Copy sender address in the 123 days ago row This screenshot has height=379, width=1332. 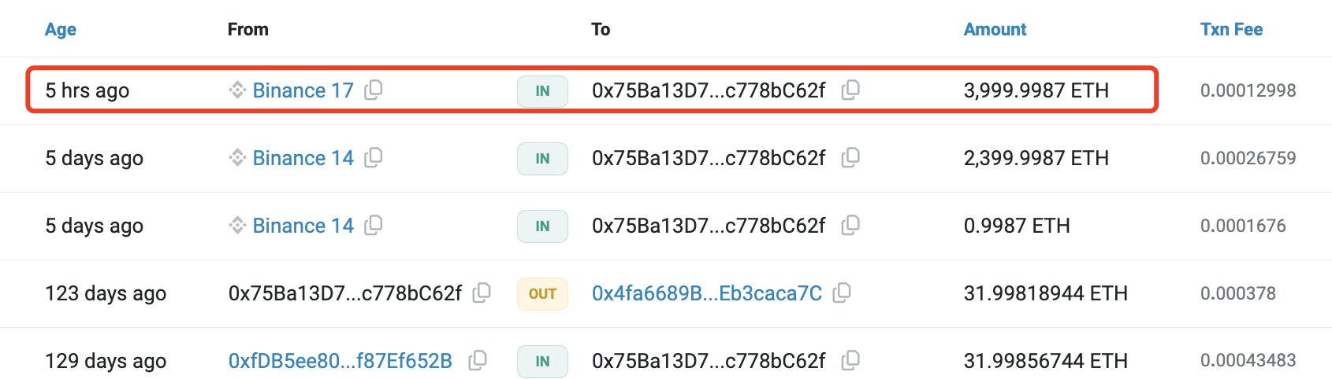pyautogui.click(x=482, y=293)
